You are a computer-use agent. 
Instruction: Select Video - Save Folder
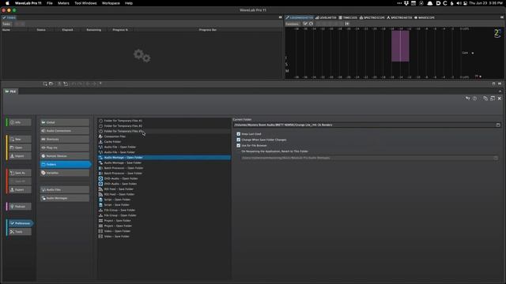pyautogui.click(x=164, y=237)
